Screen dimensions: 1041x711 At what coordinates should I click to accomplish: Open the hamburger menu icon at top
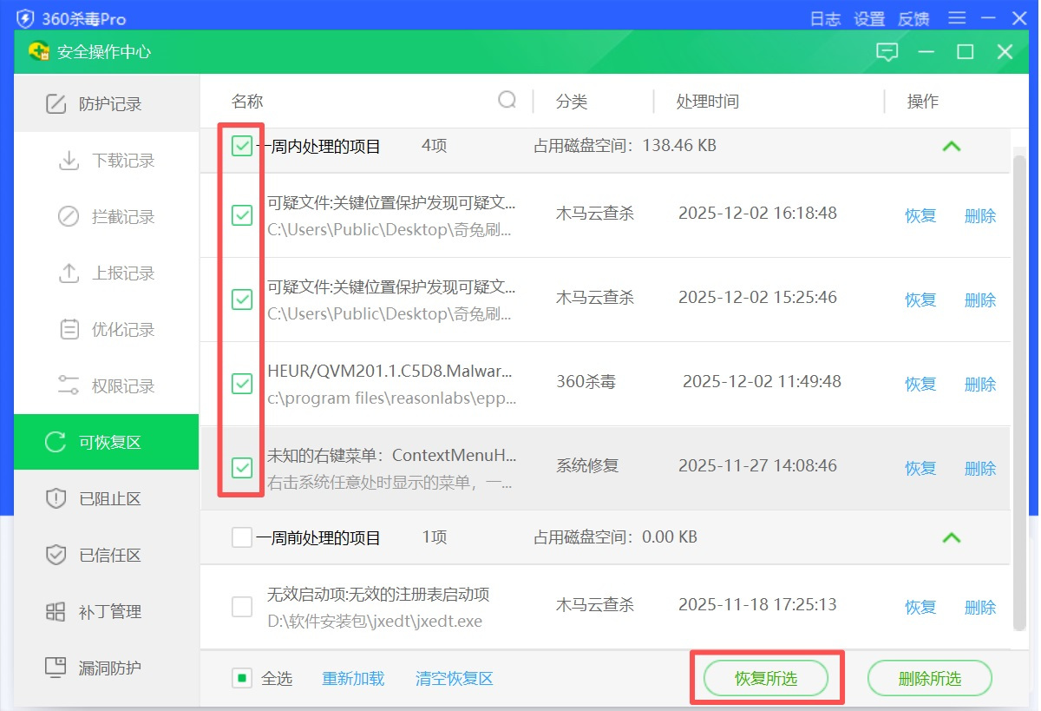click(957, 18)
